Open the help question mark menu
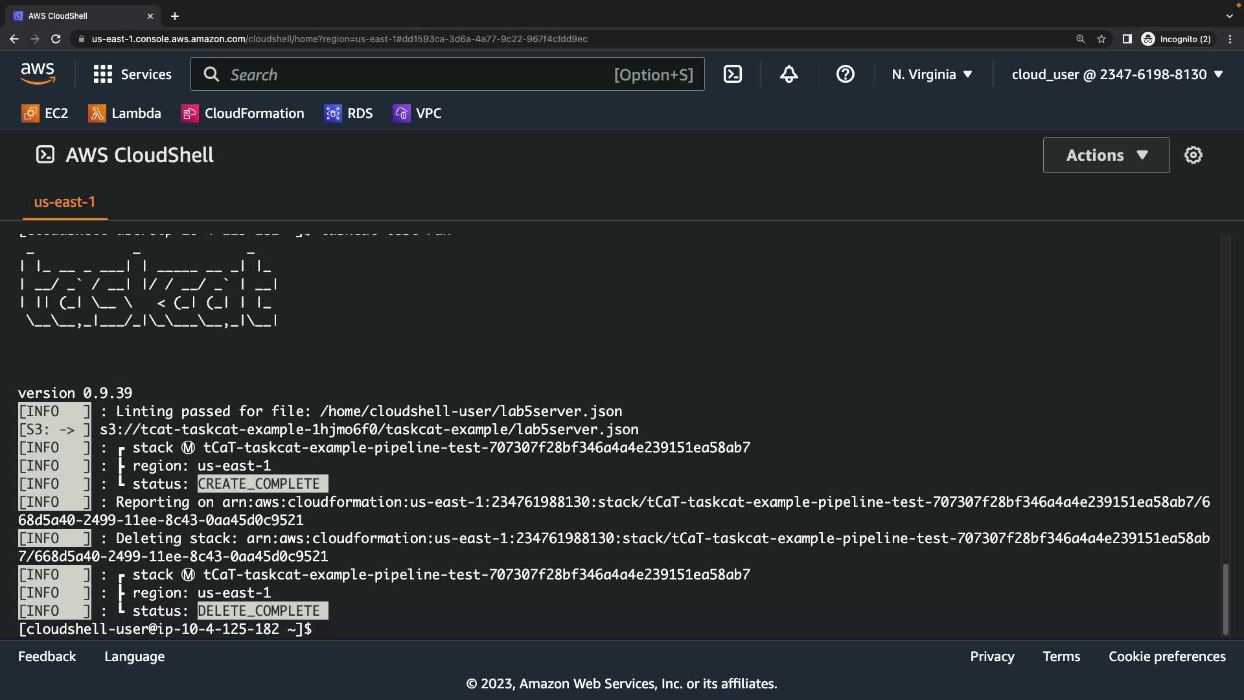 [x=845, y=75]
